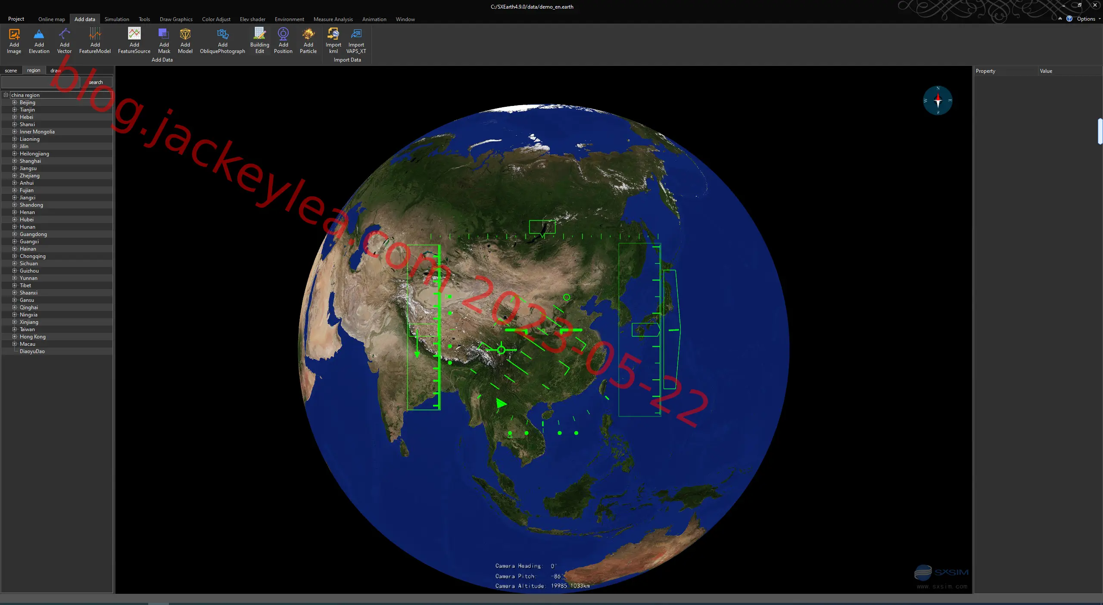Switch to the Online map tab
Viewport: 1103px width, 605px height.
pos(51,19)
